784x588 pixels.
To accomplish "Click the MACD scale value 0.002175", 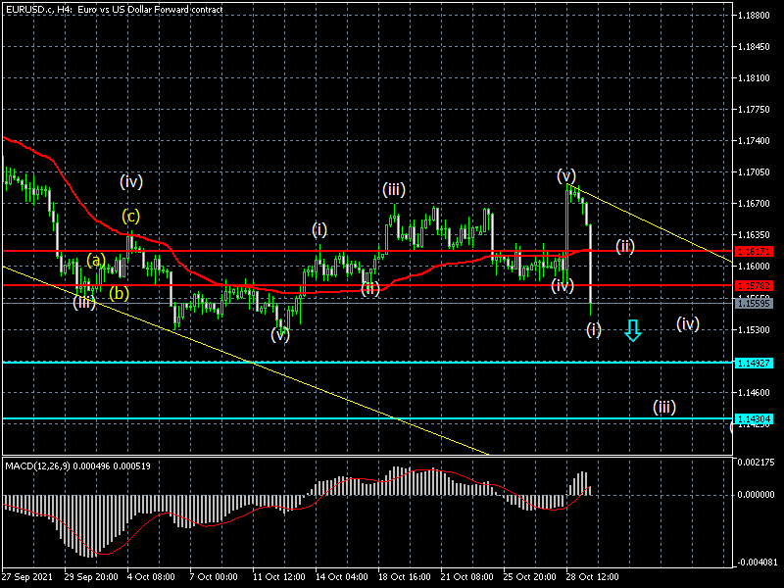I will pyautogui.click(x=759, y=462).
